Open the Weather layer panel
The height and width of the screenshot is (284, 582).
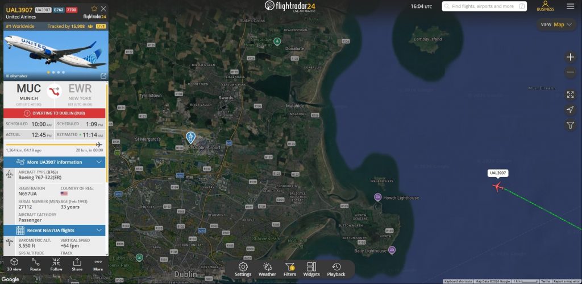click(x=267, y=269)
